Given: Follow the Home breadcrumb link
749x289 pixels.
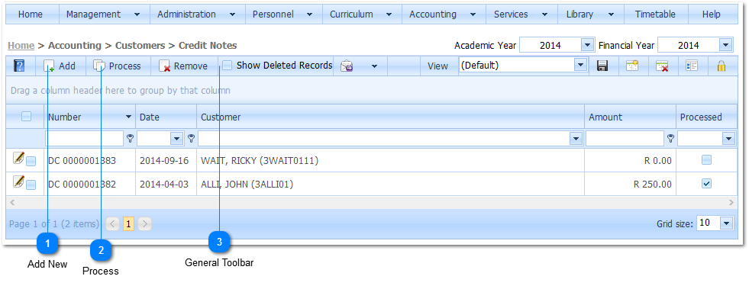Looking at the screenshot, I should click(x=21, y=46).
